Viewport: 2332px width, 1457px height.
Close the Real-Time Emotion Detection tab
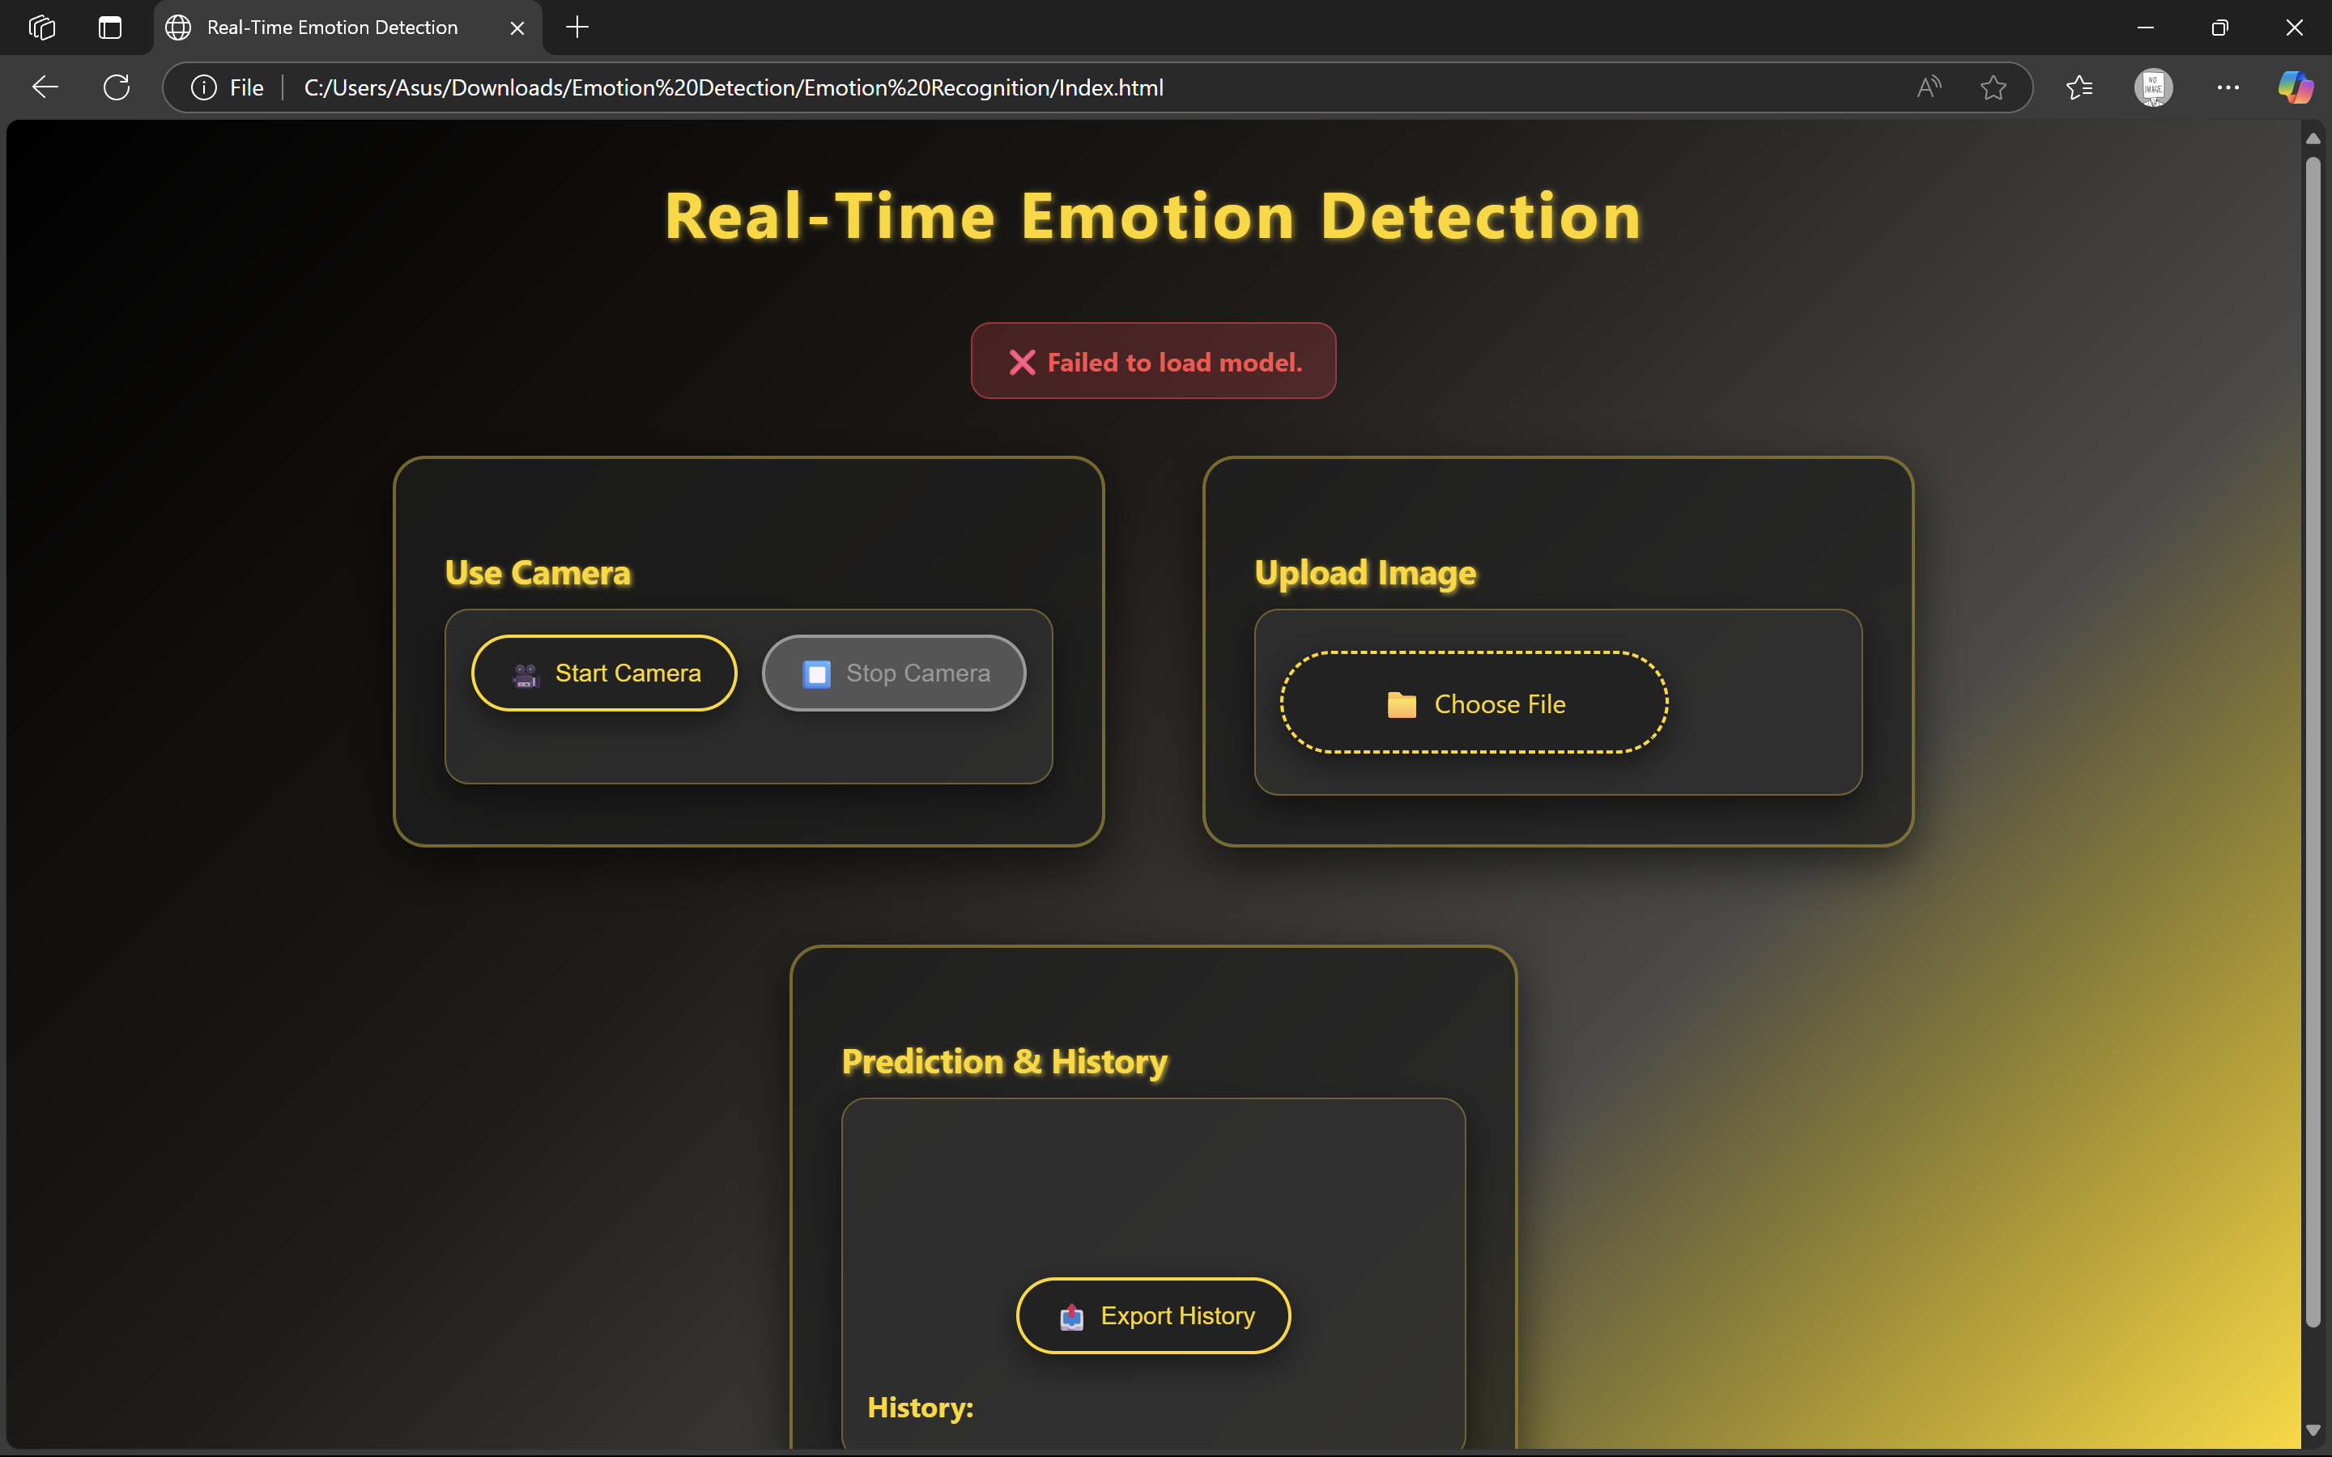click(x=517, y=28)
